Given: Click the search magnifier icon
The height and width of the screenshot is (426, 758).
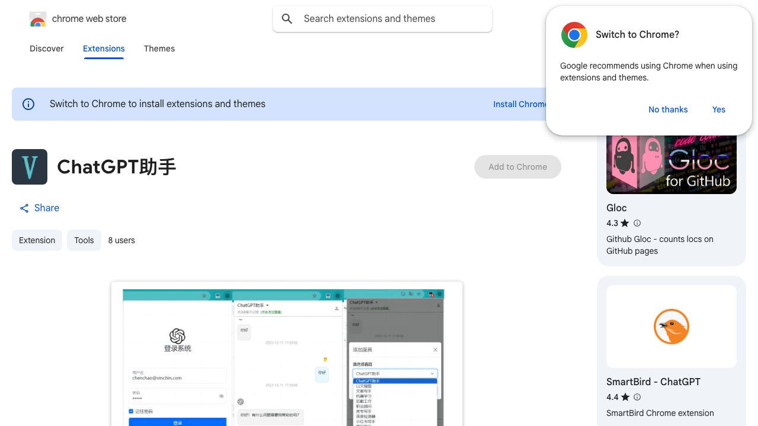Looking at the screenshot, I should [287, 19].
